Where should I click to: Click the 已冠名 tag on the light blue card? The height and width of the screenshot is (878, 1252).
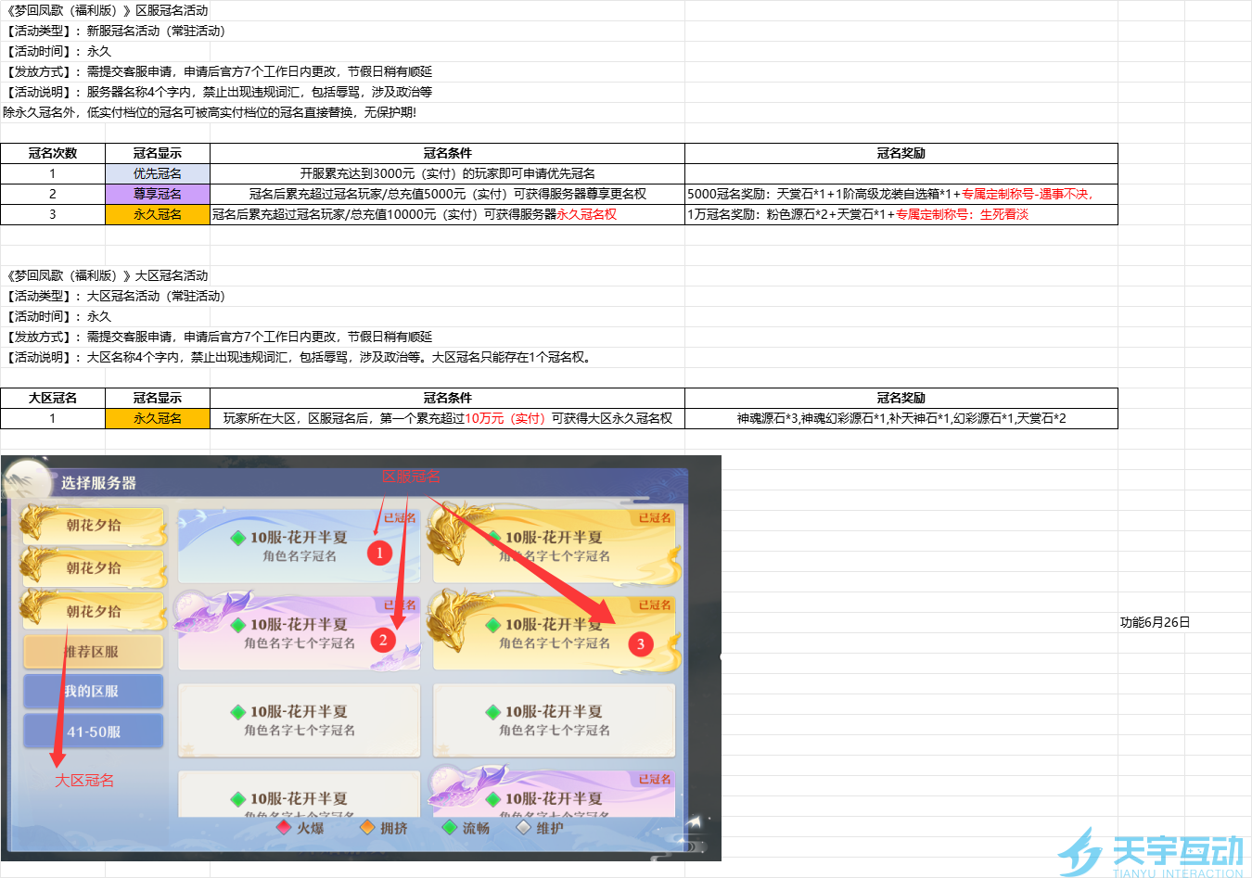(x=400, y=518)
